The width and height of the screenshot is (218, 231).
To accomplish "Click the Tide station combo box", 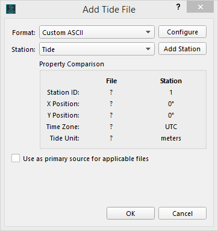I will coord(97,49).
